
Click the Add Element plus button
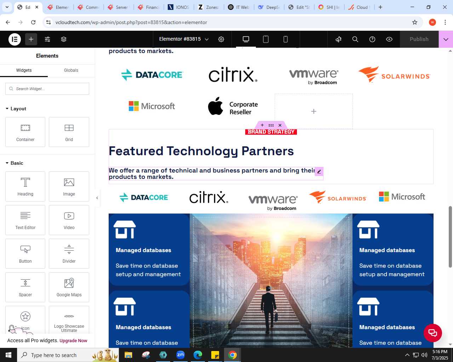31,39
